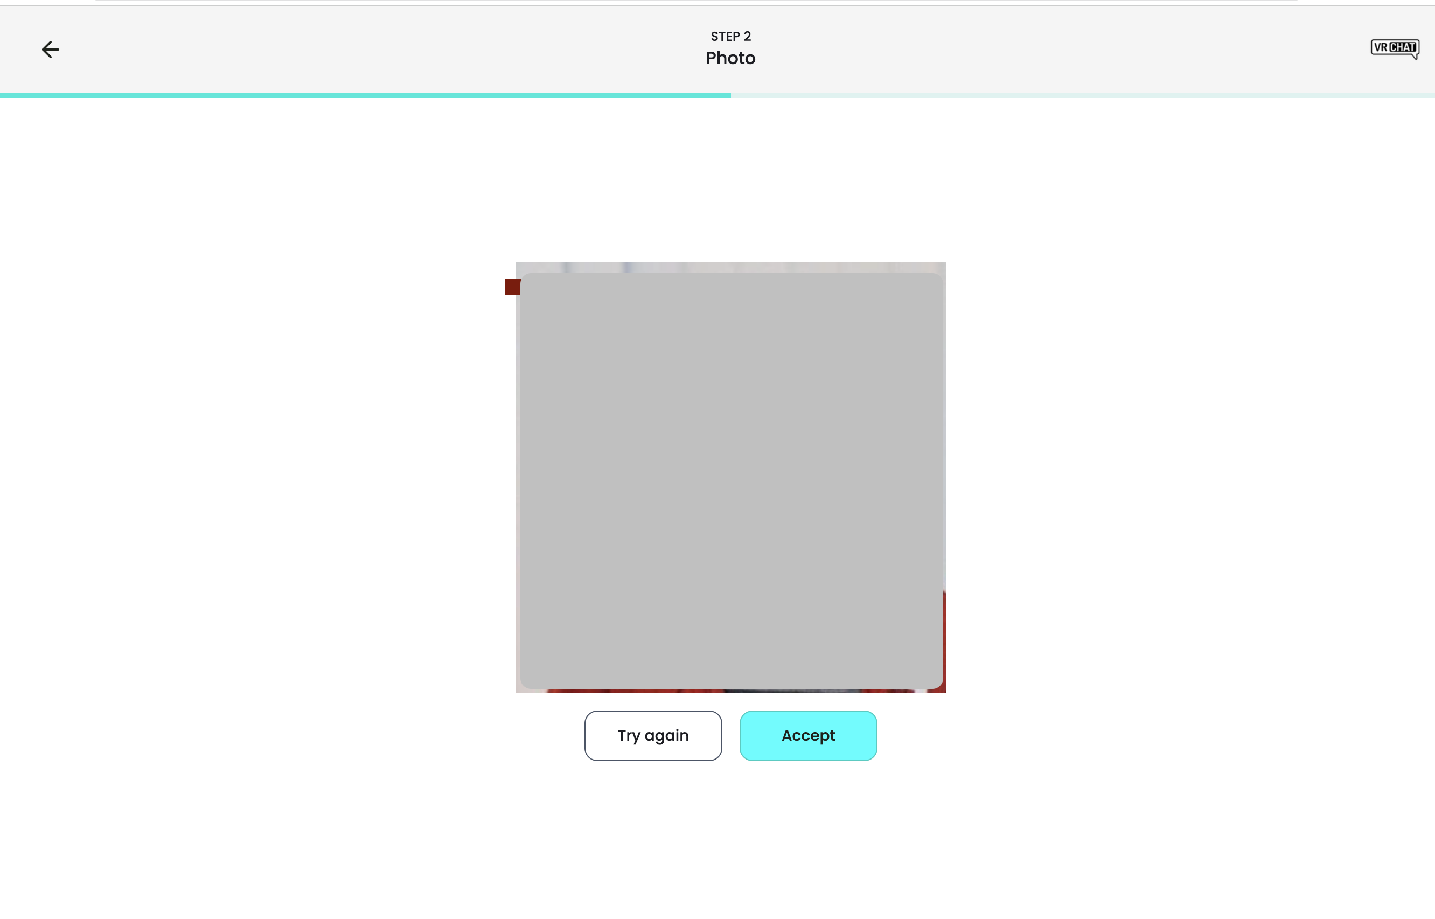This screenshot has height=919, width=1435.
Task: Click the blurred top strip of the photo
Action: coord(731,267)
